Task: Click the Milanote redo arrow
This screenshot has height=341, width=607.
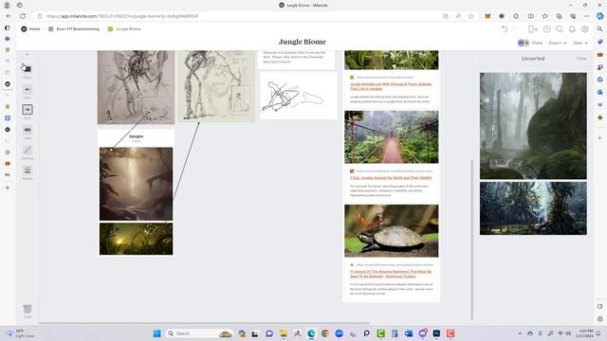Action: pos(516,29)
